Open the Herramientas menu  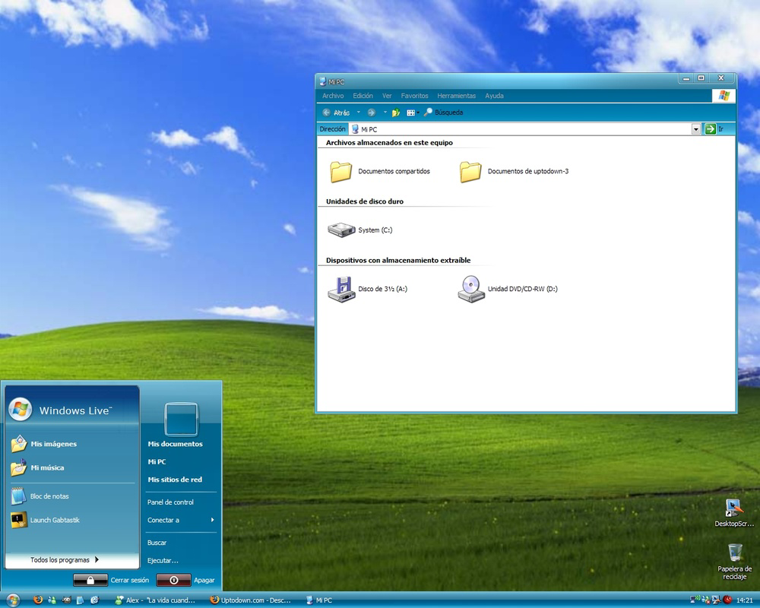coord(457,96)
